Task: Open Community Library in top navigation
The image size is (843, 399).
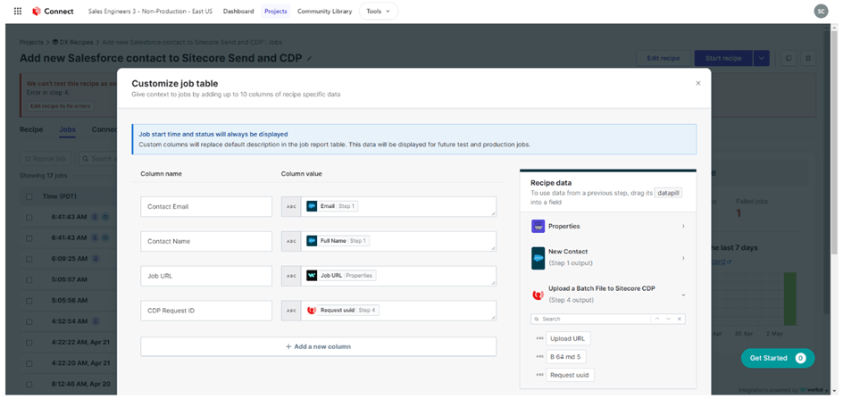Action: tap(325, 12)
